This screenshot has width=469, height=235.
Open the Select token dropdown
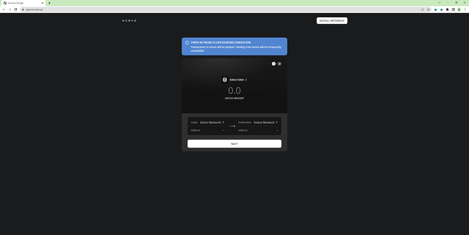coord(238,80)
